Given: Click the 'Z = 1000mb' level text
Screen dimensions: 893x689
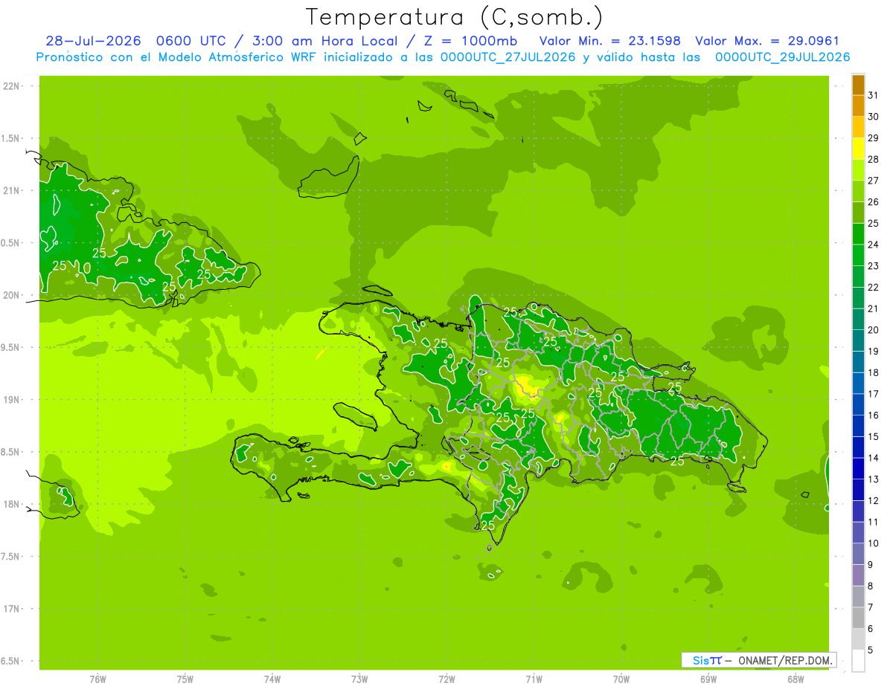Looking at the screenshot, I should point(470,41).
